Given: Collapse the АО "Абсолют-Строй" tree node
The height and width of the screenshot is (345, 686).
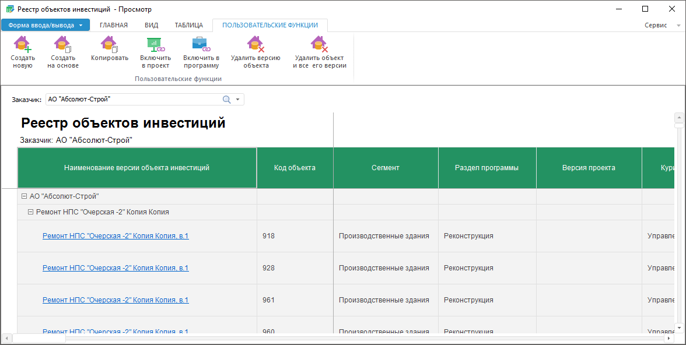Looking at the screenshot, I should [24, 196].
